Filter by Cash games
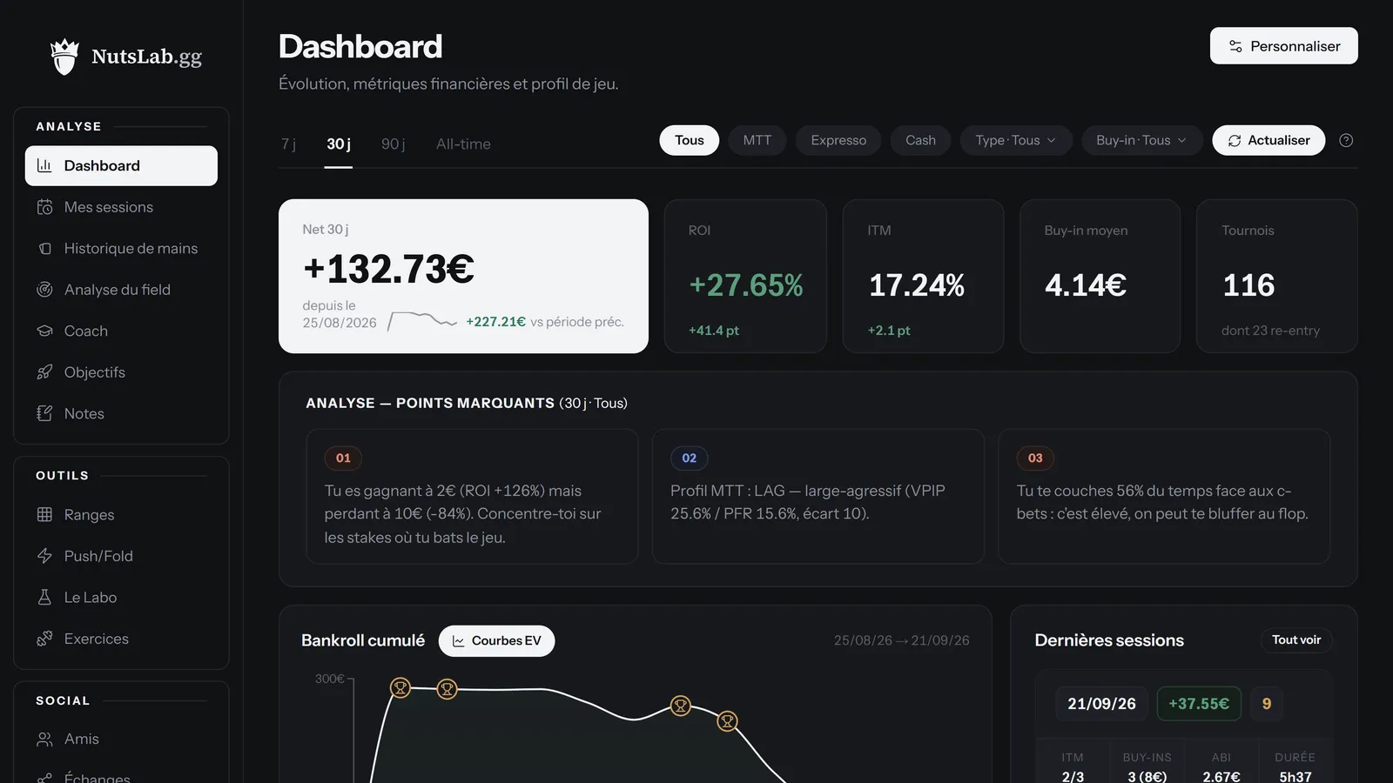The width and height of the screenshot is (1393, 783). point(920,140)
